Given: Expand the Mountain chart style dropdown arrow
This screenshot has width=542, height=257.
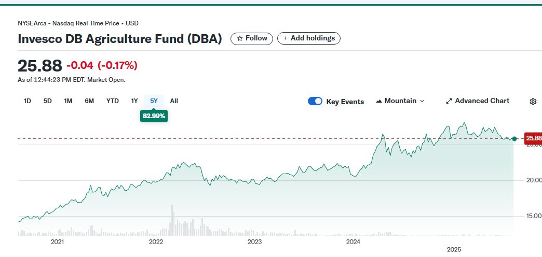Looking at the screenshot, I should pos(422,101).
